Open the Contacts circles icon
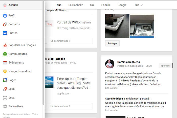 coord(5,24)
